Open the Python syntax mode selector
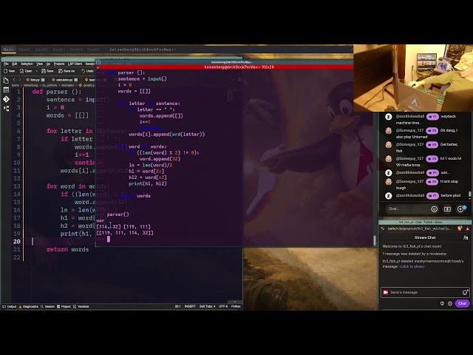Viewport: 473px width, 355px height. coord(236,306)
